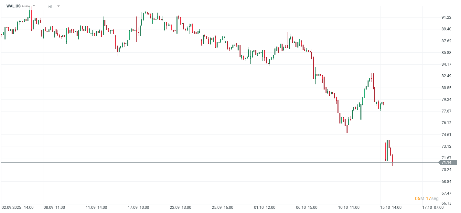Select the 22.09 13:00 time marker
The width and height of the screenshot is (461, 213).
180,208
